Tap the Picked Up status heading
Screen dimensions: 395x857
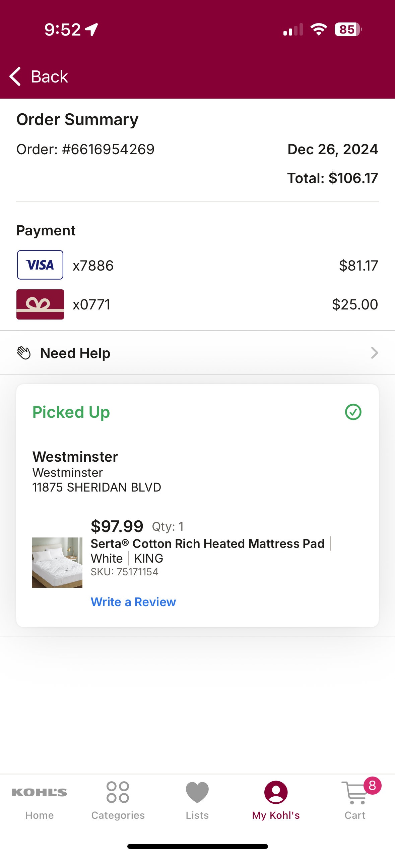(71, 412)
